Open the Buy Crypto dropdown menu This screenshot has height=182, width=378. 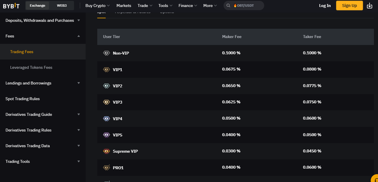point(98,6)
